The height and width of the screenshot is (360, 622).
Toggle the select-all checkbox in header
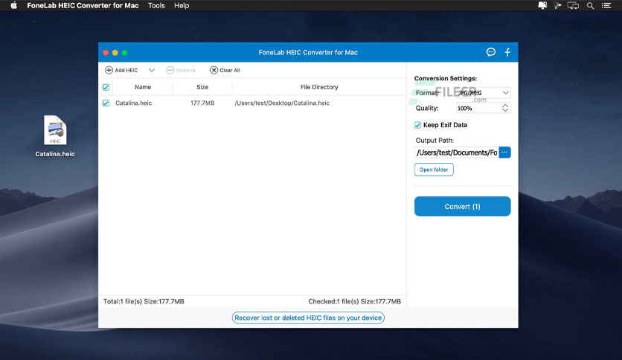tap(106, 87)
